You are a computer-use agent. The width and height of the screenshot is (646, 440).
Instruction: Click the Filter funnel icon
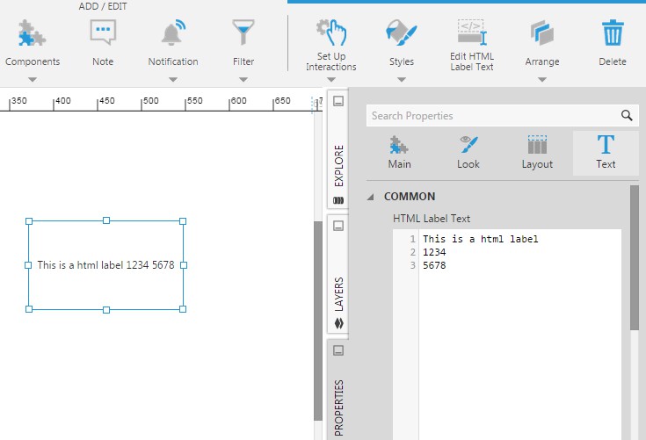click(x=243, y=35)
